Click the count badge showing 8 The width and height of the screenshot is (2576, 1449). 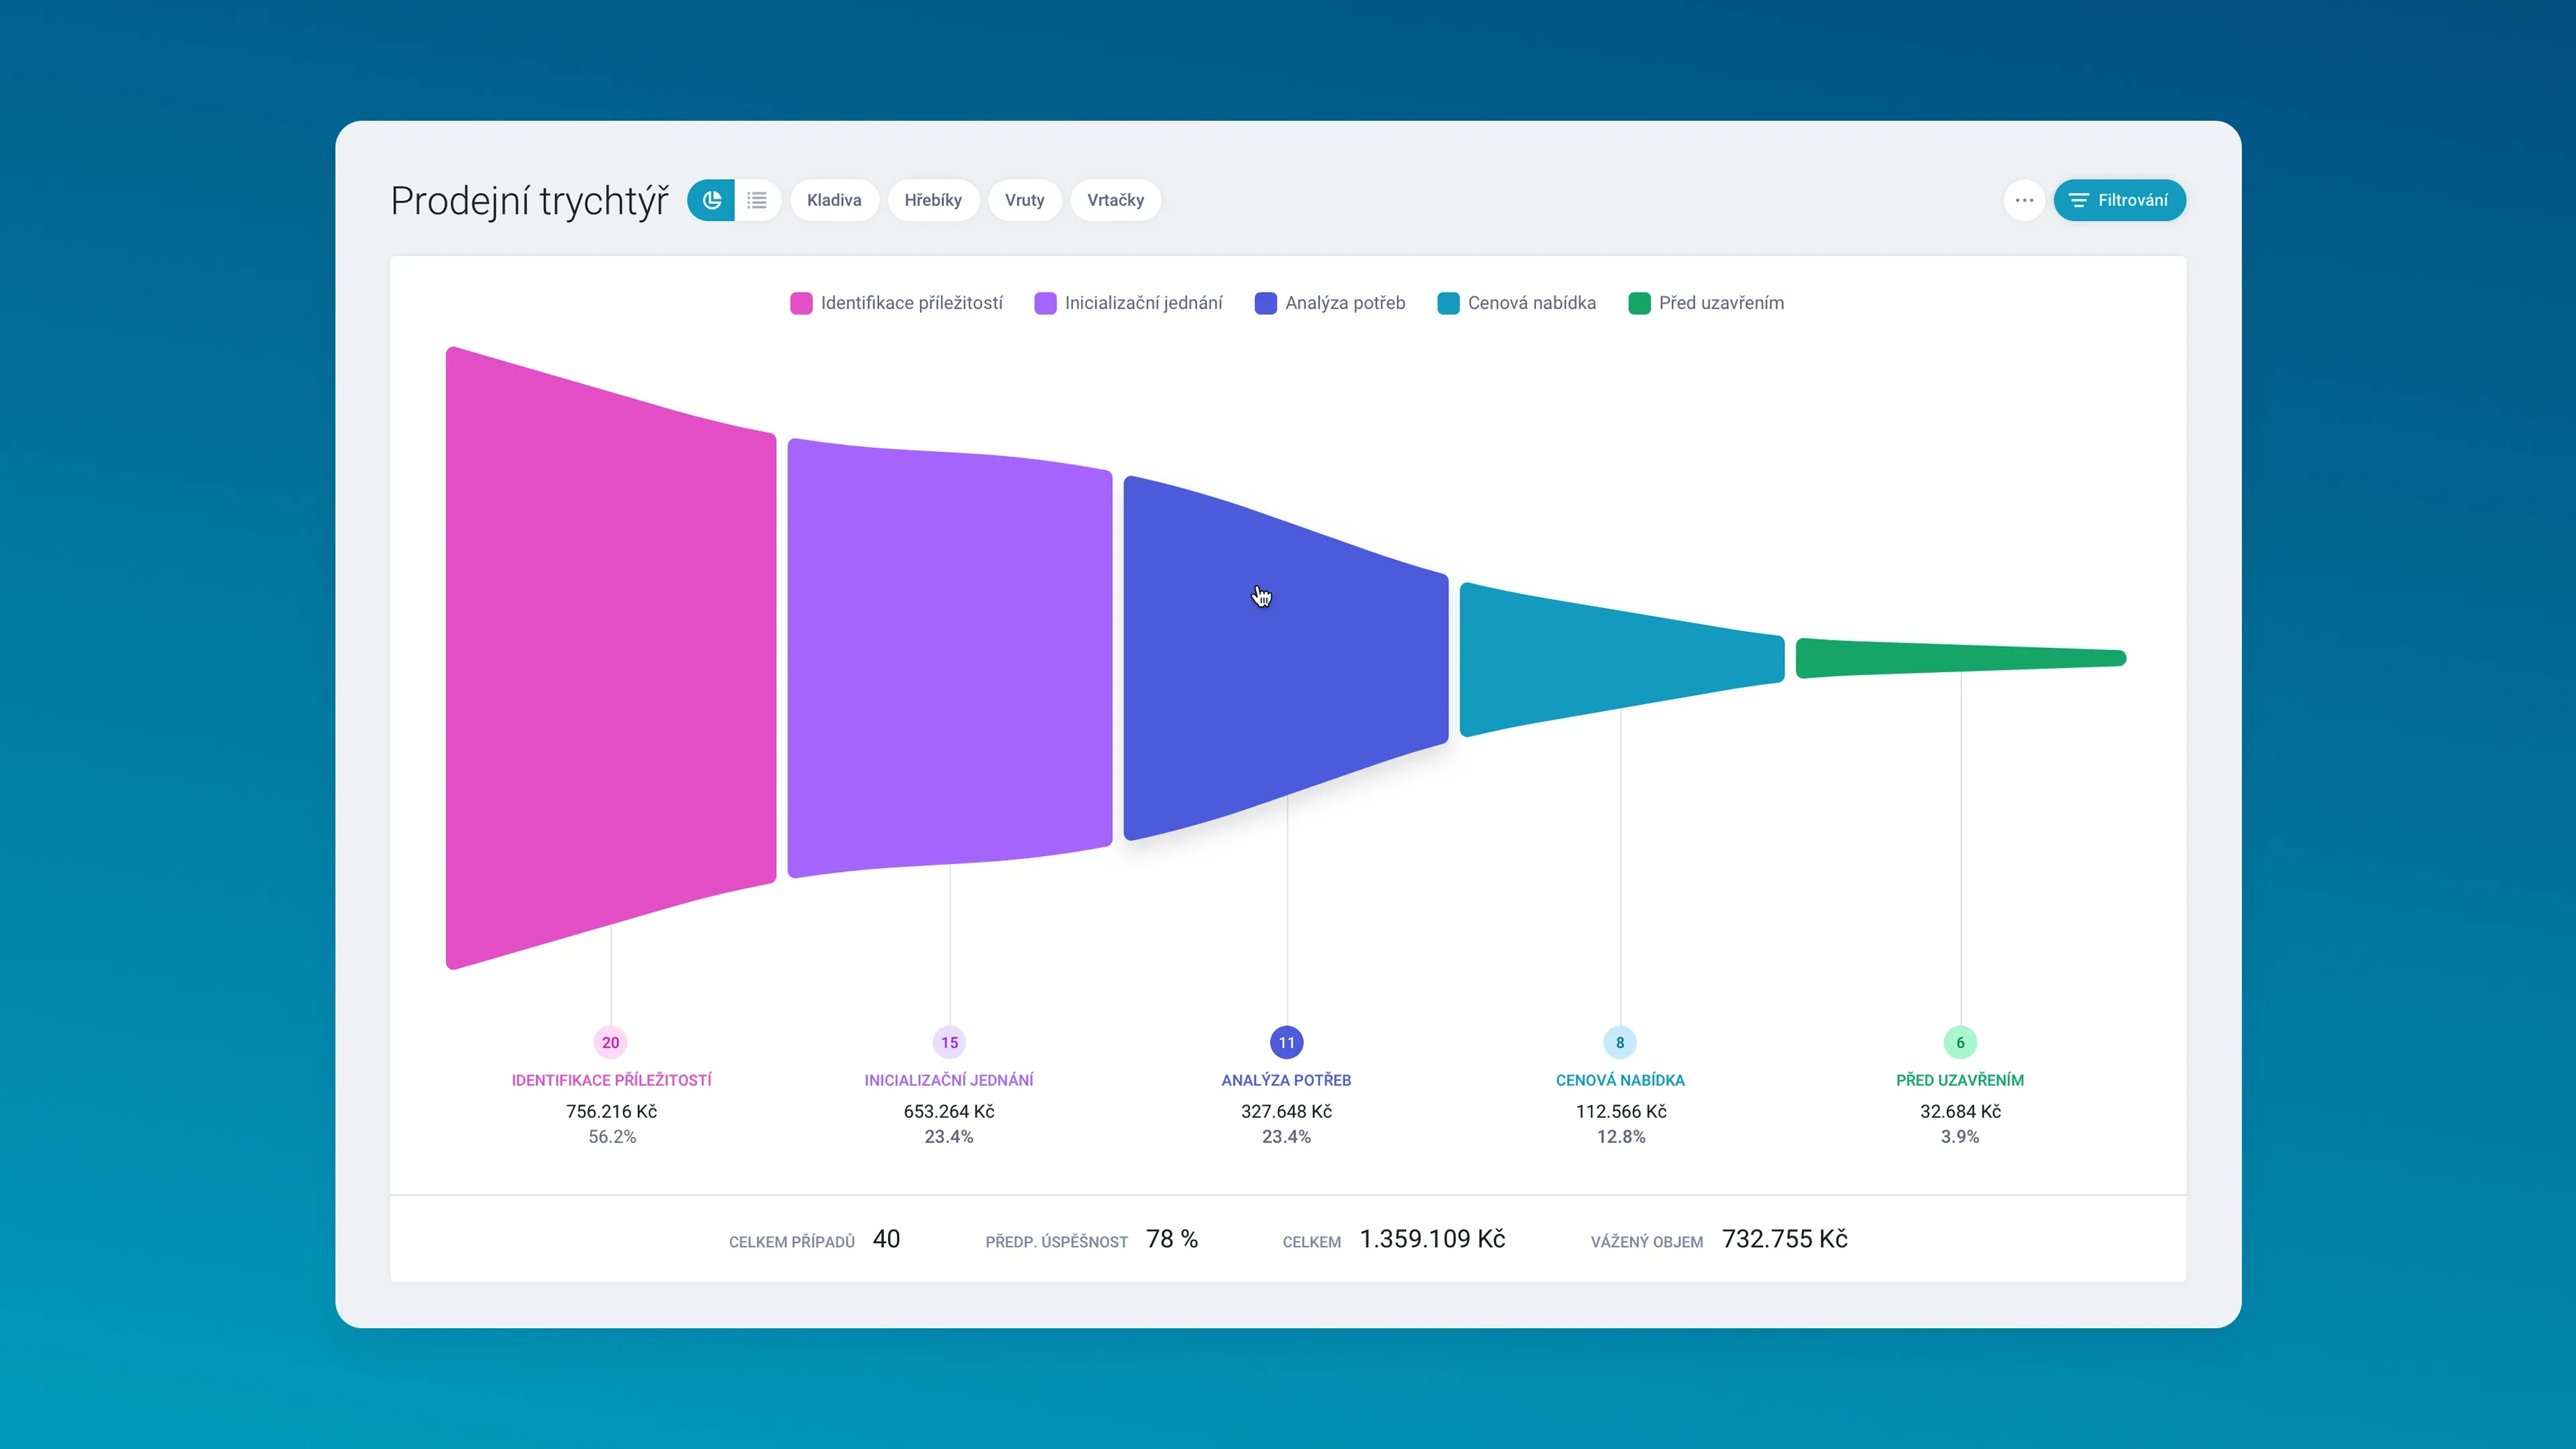pos(1620,1042)
